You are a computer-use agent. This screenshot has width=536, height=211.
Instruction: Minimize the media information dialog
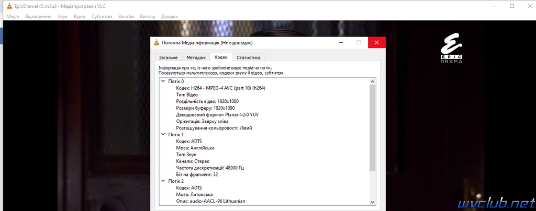341,43
